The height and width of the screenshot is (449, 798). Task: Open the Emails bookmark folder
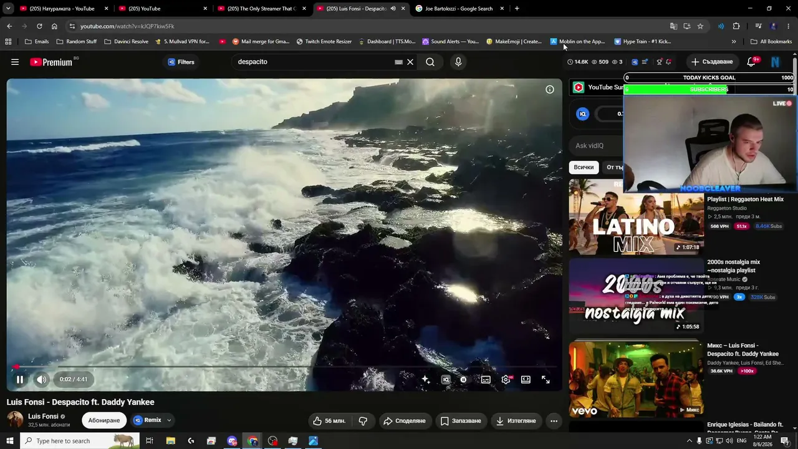[x=37, y=42]
